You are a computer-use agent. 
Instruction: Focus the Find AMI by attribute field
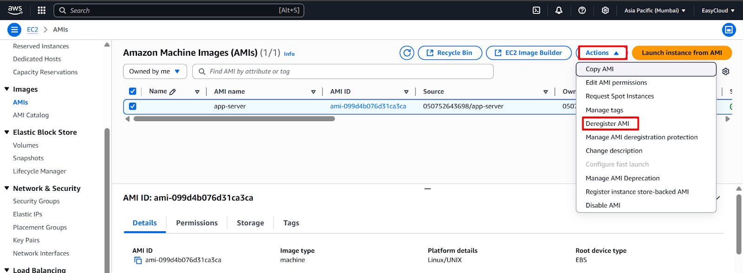click(x=343, y=71)
